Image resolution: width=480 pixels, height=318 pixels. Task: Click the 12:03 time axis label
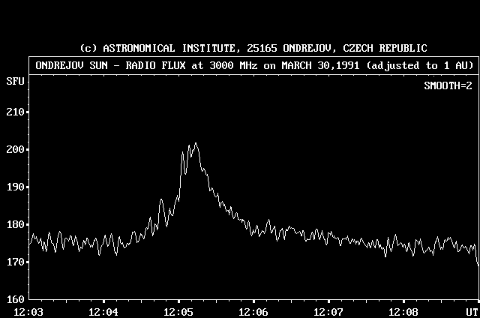pos(28,311)
